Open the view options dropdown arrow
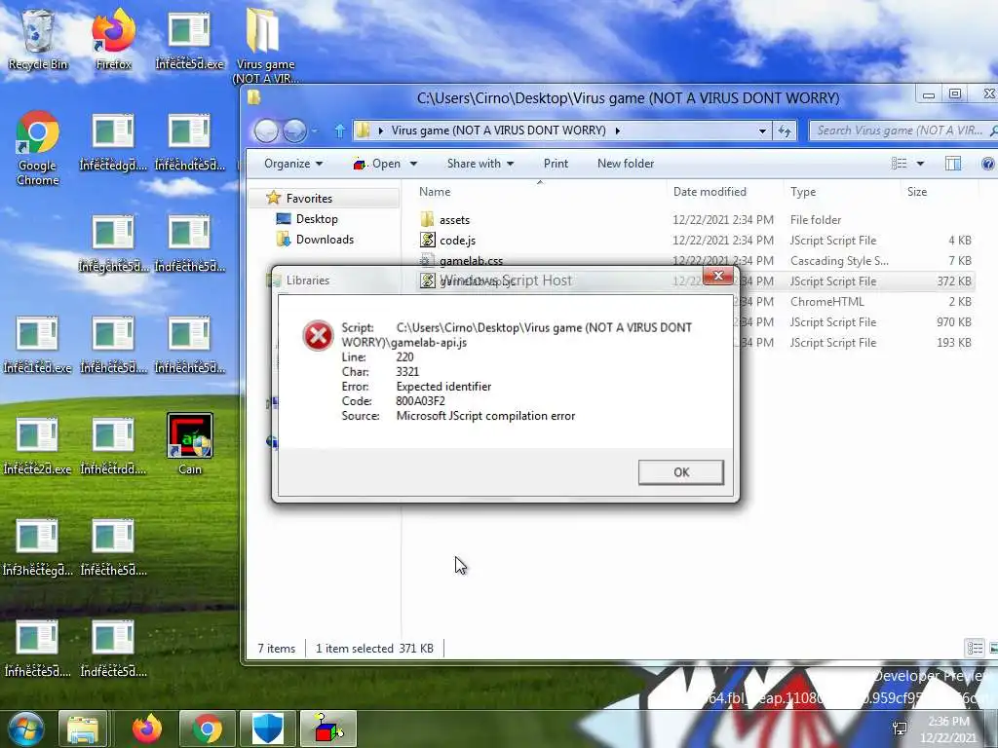 [x=920, y=164]
